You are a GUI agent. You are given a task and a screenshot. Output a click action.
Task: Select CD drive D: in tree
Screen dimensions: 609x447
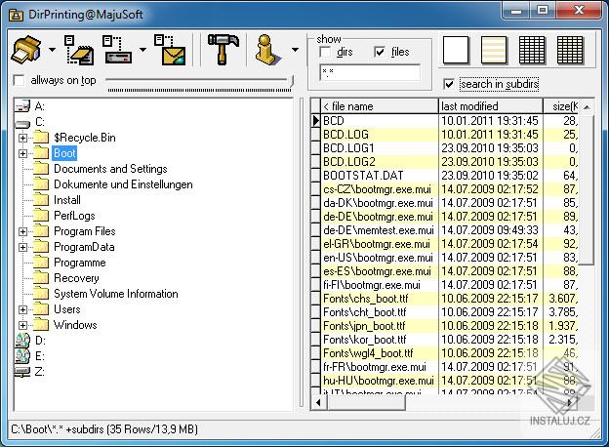point(40,341)
